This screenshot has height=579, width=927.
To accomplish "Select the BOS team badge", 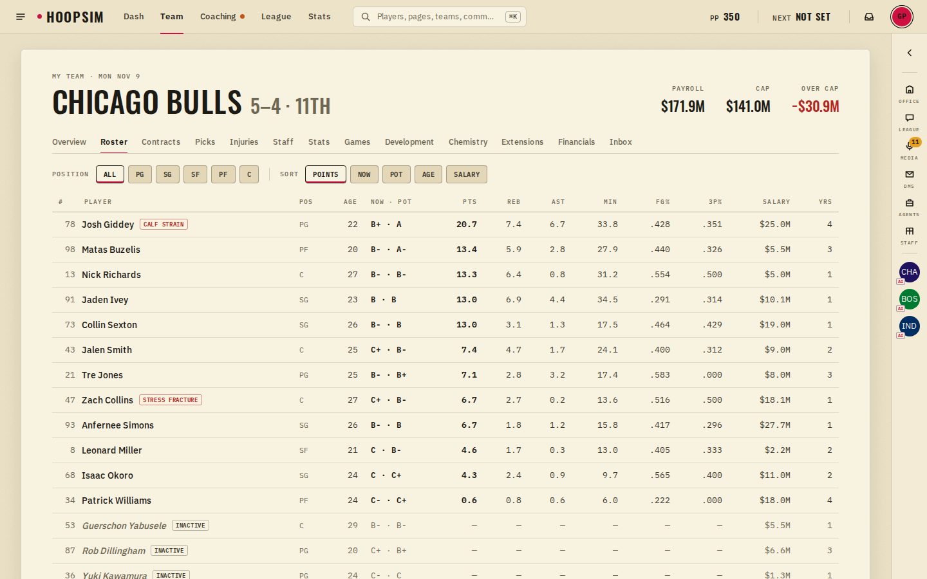I will (x=909, y=299).
